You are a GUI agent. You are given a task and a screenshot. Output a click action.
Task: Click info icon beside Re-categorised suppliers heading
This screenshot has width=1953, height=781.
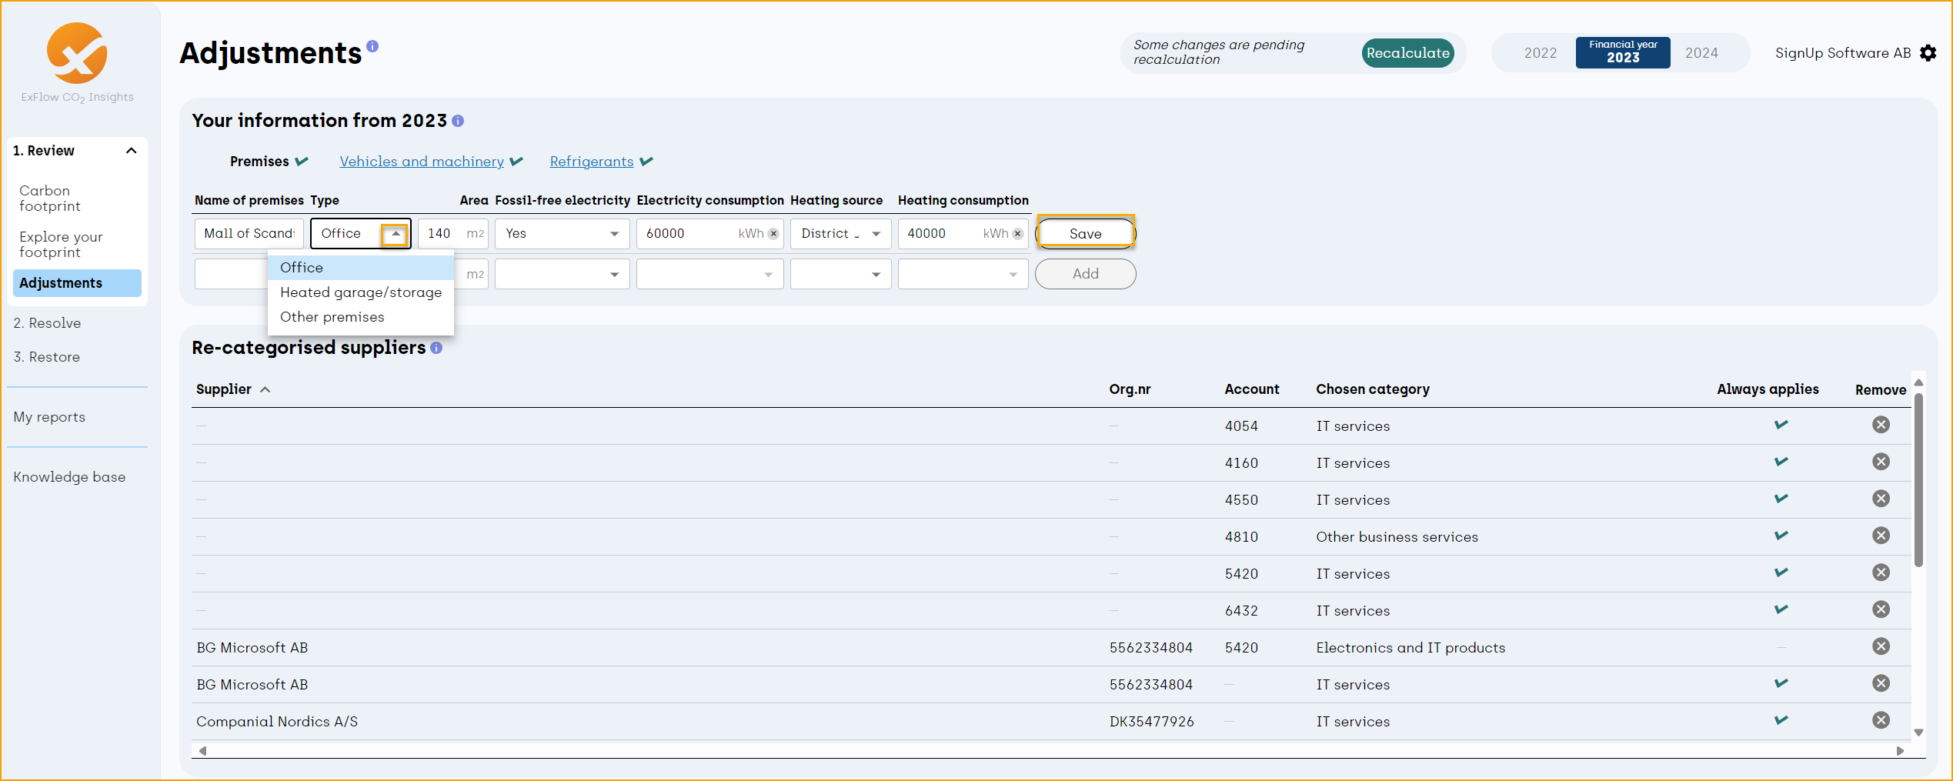click(x=436, y=348)
